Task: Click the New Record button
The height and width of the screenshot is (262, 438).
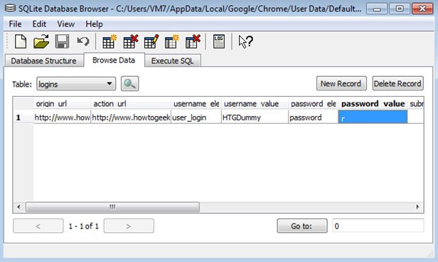Action: pos(341,83)
